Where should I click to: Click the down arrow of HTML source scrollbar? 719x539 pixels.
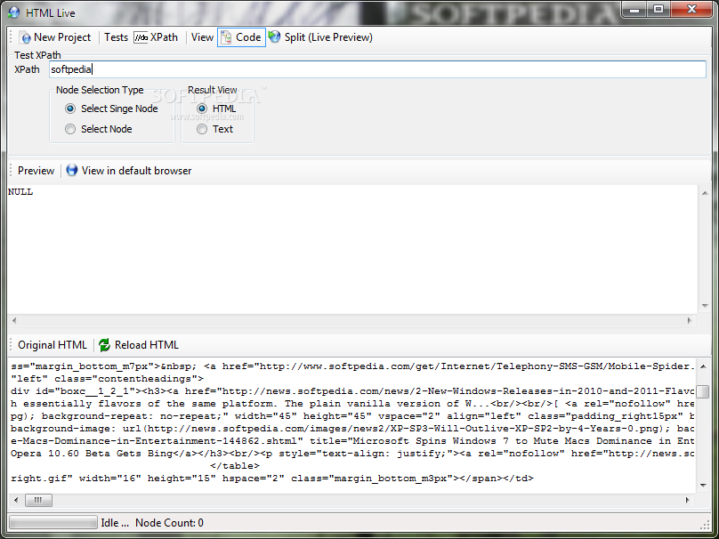(703, 486)
